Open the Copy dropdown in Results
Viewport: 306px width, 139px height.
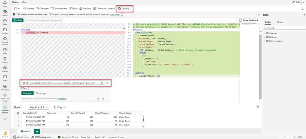[60, 107]
